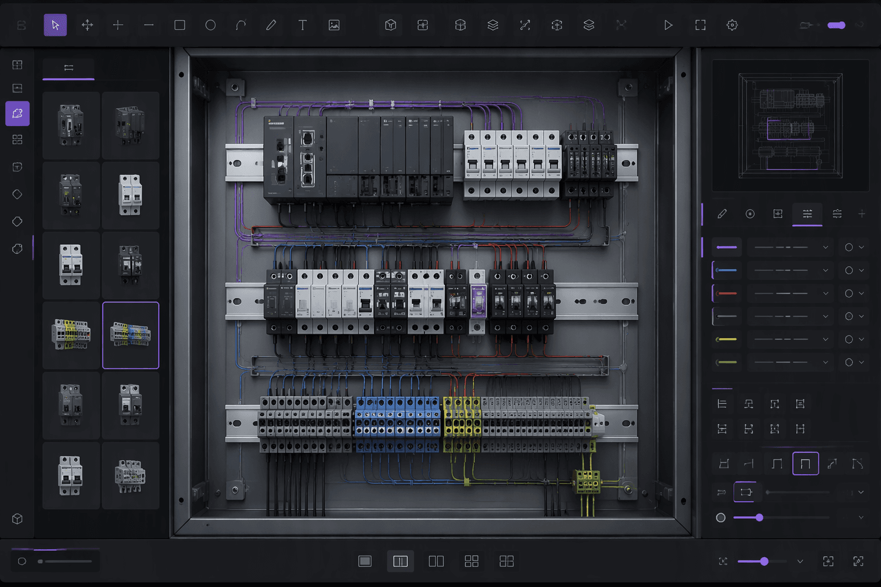Screen dimensions: 881x587
Task: Select the Text (T) tool
Action: click(302, 25)
